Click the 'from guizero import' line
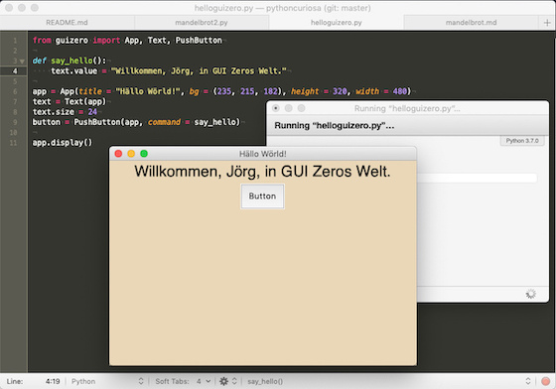 [x=127, y=41]
